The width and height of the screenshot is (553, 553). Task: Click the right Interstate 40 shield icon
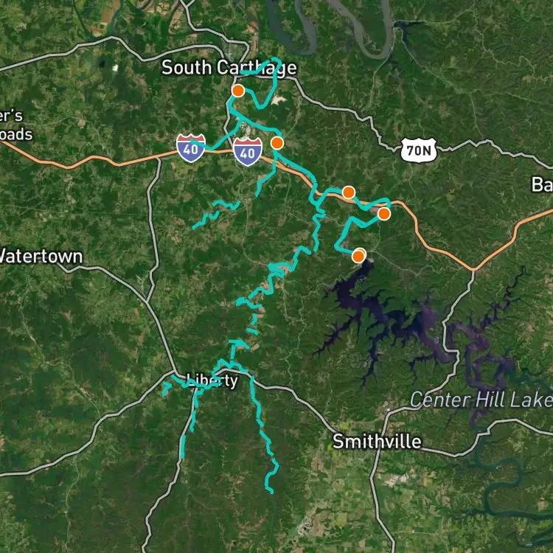(x=248, y=152)
